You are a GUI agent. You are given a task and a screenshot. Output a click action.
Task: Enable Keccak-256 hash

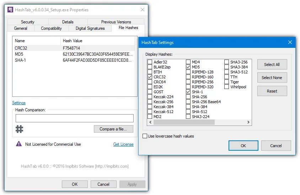[x=150, y=101]
